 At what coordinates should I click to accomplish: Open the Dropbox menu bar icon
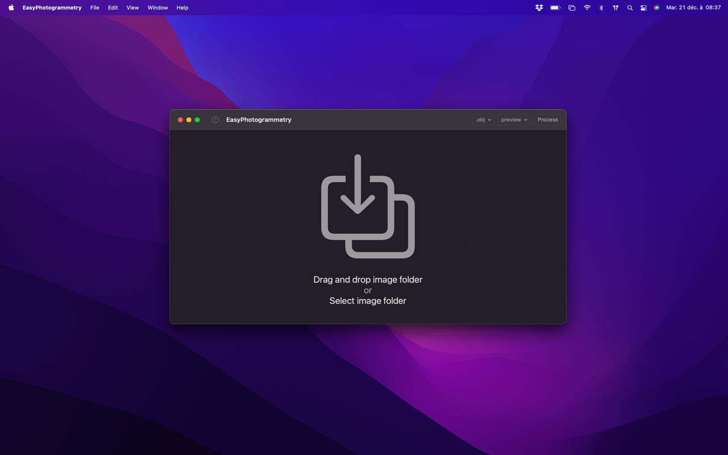[x=539, y=8]
